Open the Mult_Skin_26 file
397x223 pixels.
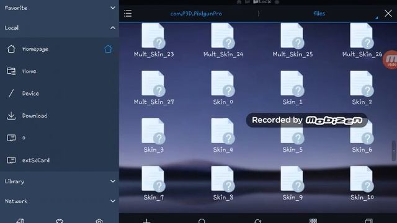click(x=362, y=40)
